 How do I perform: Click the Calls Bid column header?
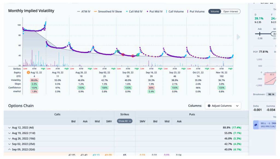[x=73, y=121]
